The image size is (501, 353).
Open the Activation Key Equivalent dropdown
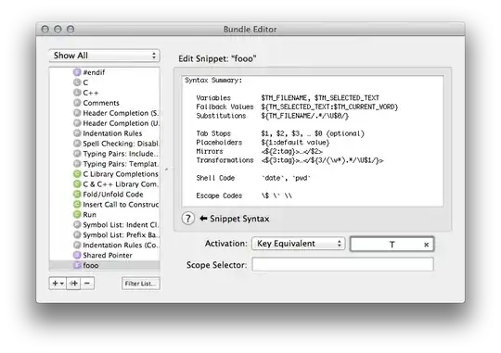pos(299,244)
